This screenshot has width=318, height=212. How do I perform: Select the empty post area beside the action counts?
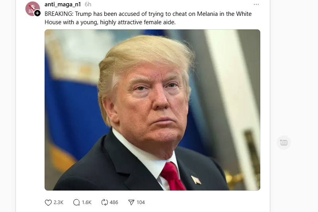[x=203, y=202]
